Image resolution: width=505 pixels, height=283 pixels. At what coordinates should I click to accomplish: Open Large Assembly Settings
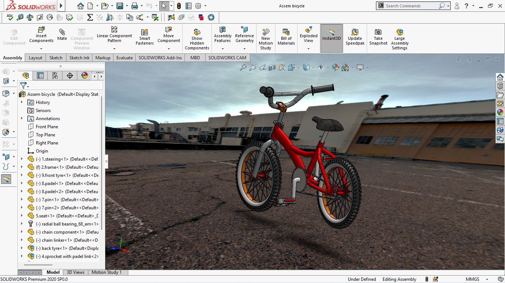point(400,39)
